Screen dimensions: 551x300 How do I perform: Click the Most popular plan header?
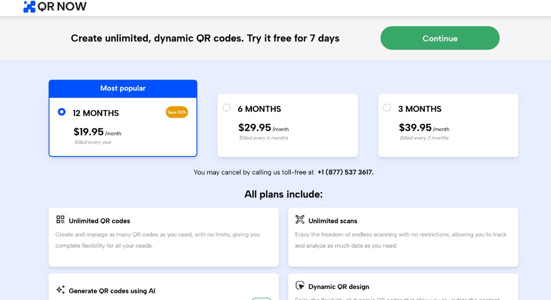[123, 88]
